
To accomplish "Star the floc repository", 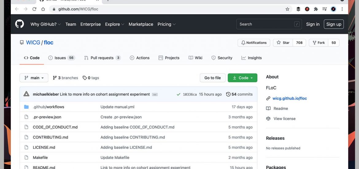I will [283, 43].
